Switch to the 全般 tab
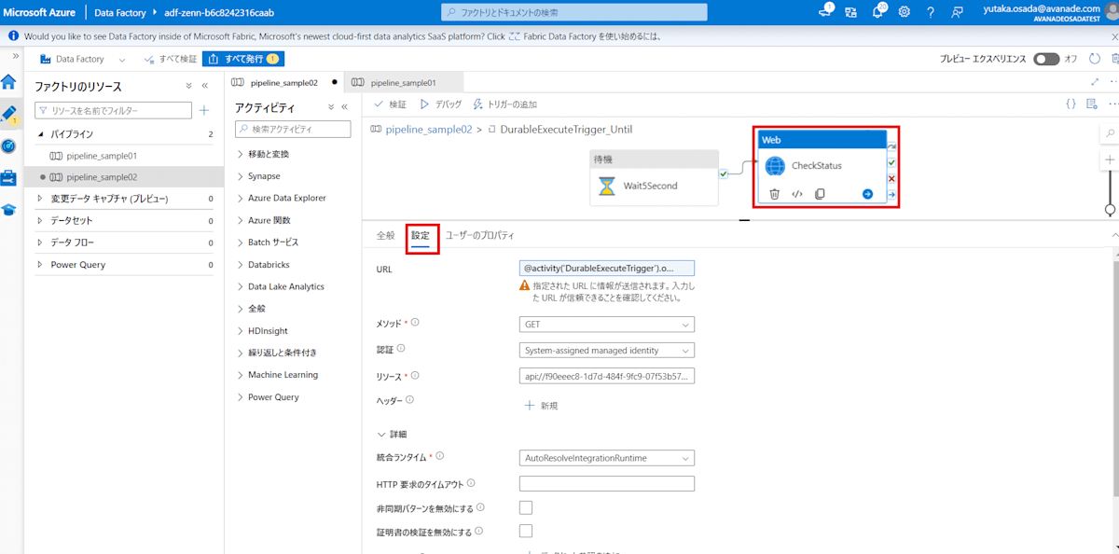 click(385, 236)
